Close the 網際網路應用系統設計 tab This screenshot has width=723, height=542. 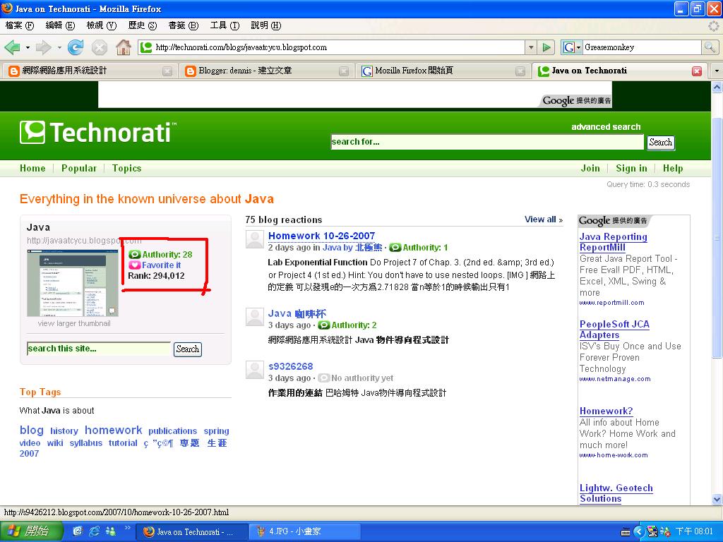[x=167, y=71]
